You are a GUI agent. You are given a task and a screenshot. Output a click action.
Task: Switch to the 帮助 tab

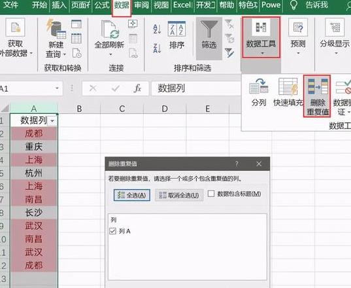coord(227,5)
